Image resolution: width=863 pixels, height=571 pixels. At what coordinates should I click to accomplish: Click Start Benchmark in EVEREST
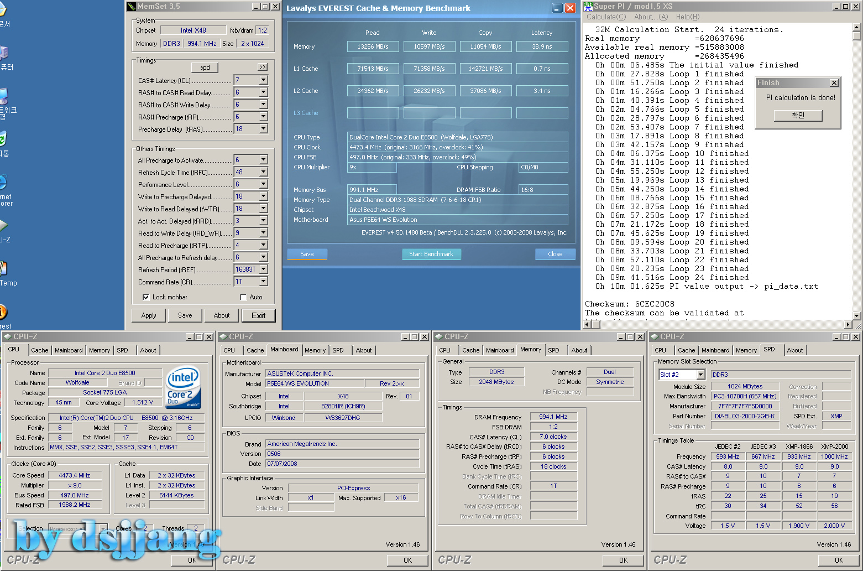click(x=431, y=254)
